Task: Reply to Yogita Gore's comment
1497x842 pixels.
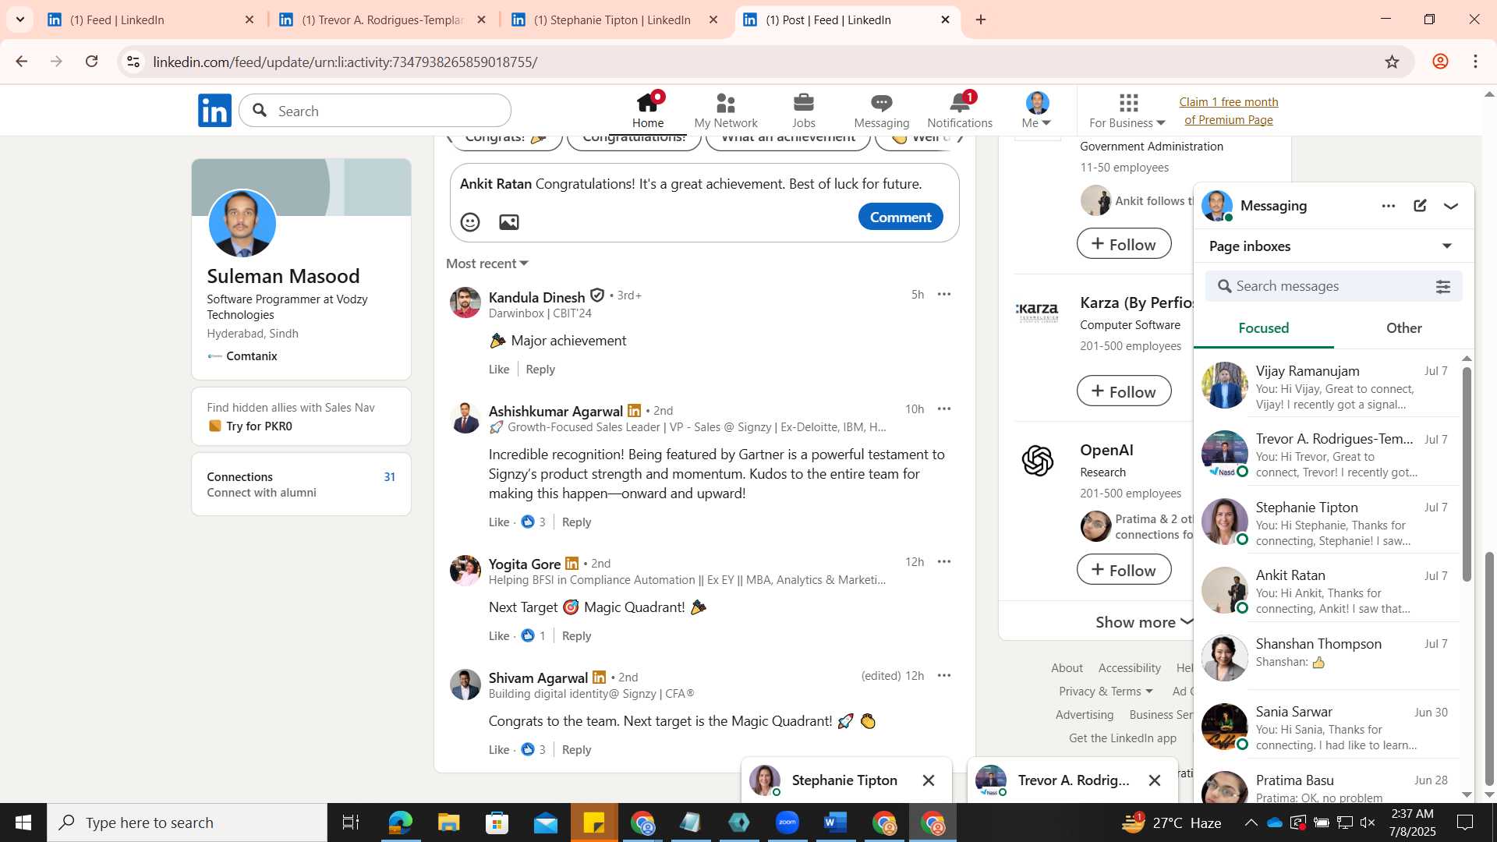Action: coord(576,636)
